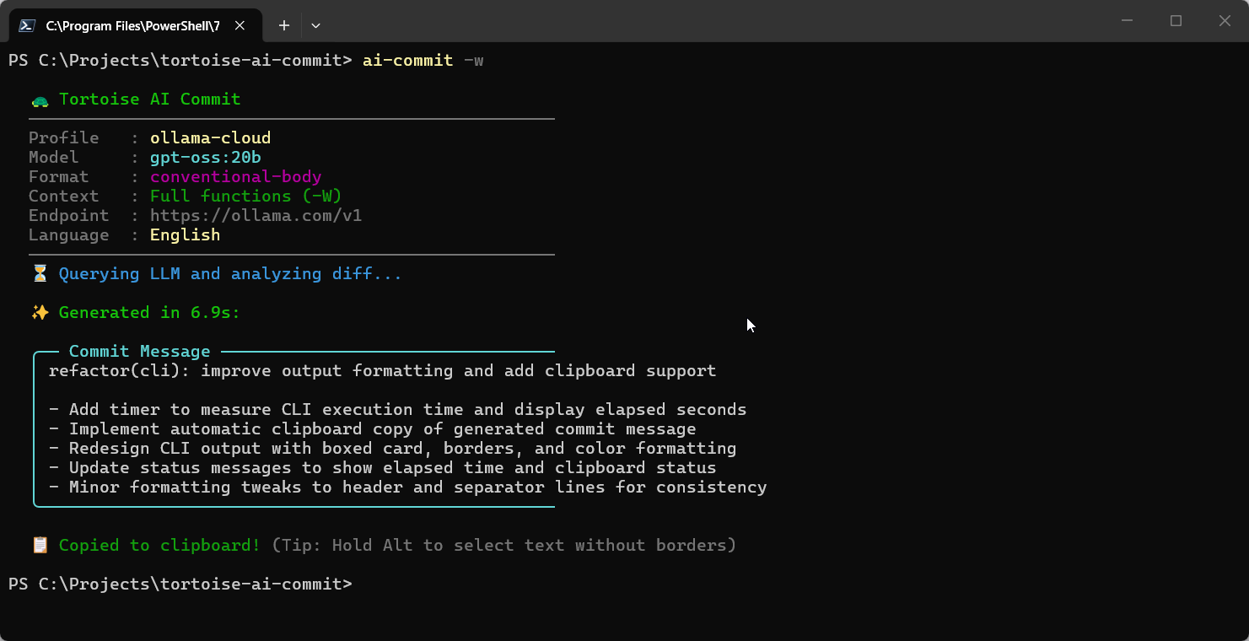Click the hourglass emoji icon
Image resolution: width=1249 pixels, height=641 pixels.
pyautogui.click(x=40, y=274)
